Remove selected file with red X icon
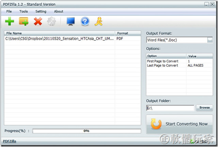The width and height of the screenshot is (218, 147). [x=38, y=21]
